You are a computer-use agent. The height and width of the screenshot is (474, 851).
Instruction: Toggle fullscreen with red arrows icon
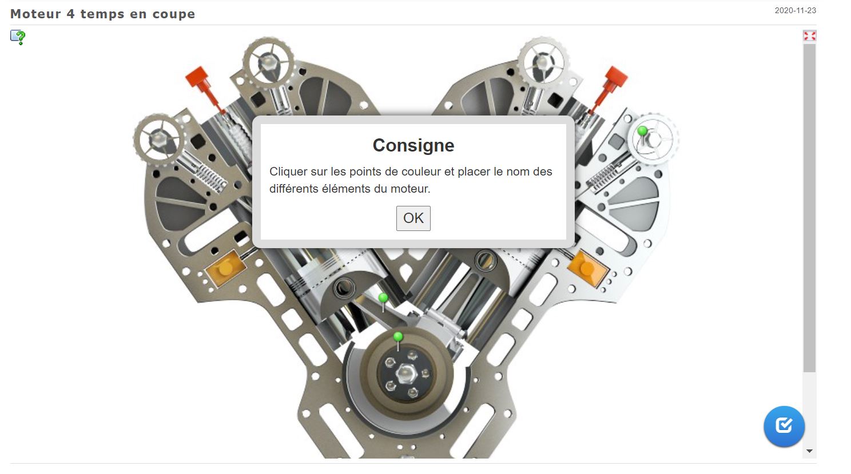pyautogui.click(x=809, y=36)
